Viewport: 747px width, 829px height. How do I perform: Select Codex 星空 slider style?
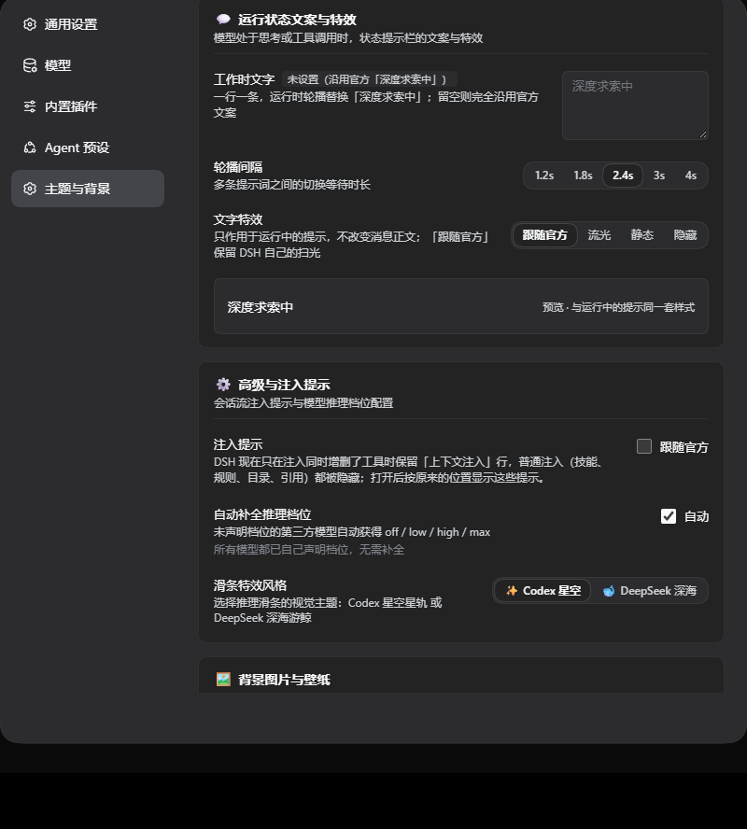coord(543,591)
